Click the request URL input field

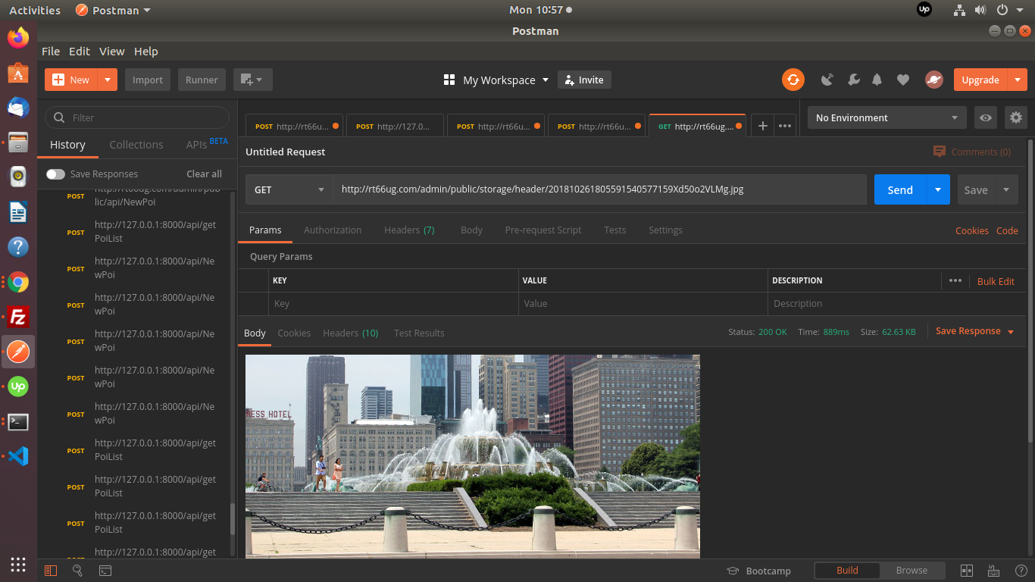tap(599, 189)
